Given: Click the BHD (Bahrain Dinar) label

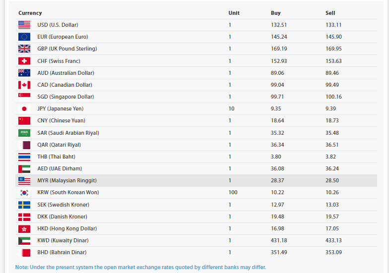Looking at the screenshot, I should coord(62,252).
